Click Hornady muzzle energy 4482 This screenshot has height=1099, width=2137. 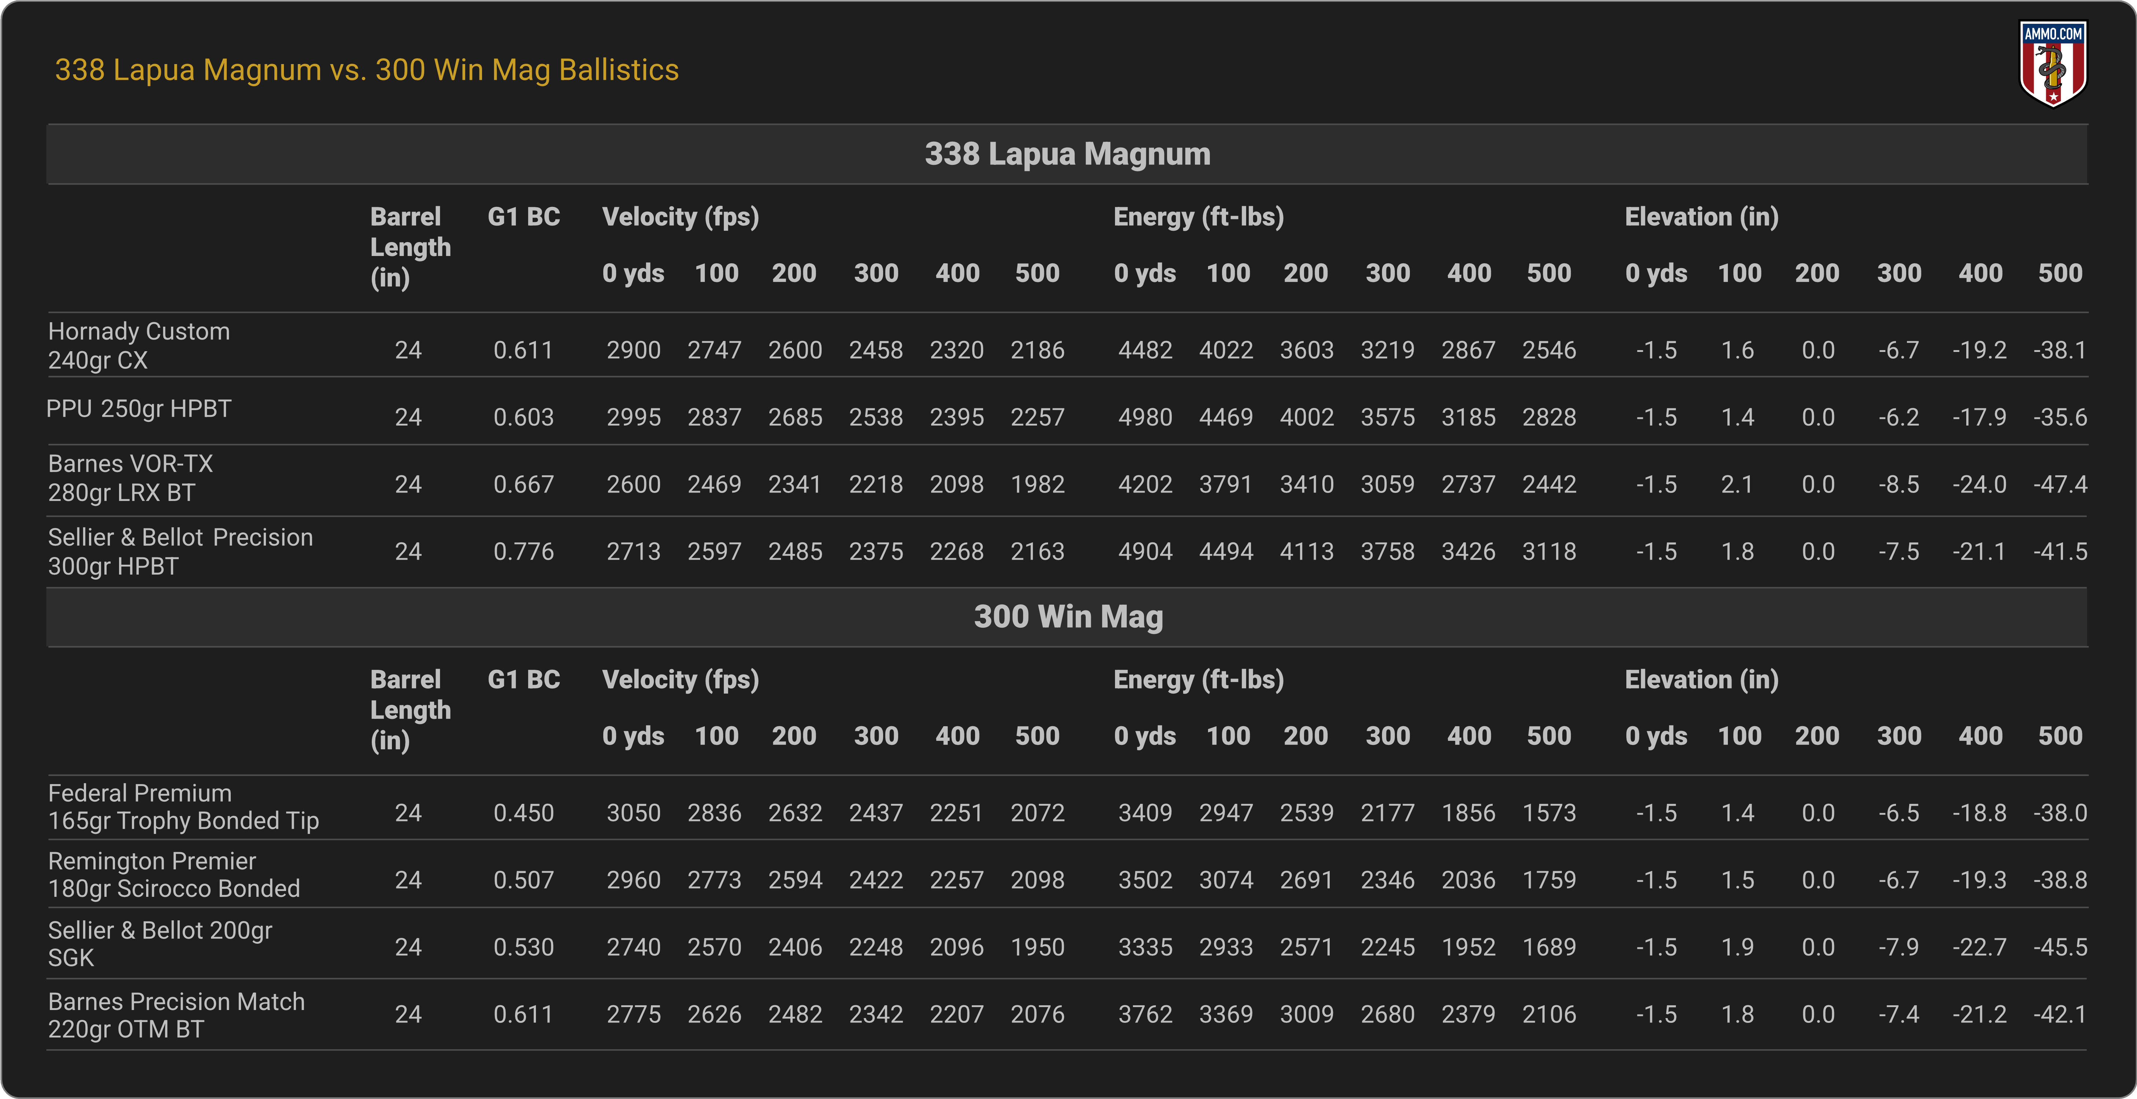point(1146,350)
